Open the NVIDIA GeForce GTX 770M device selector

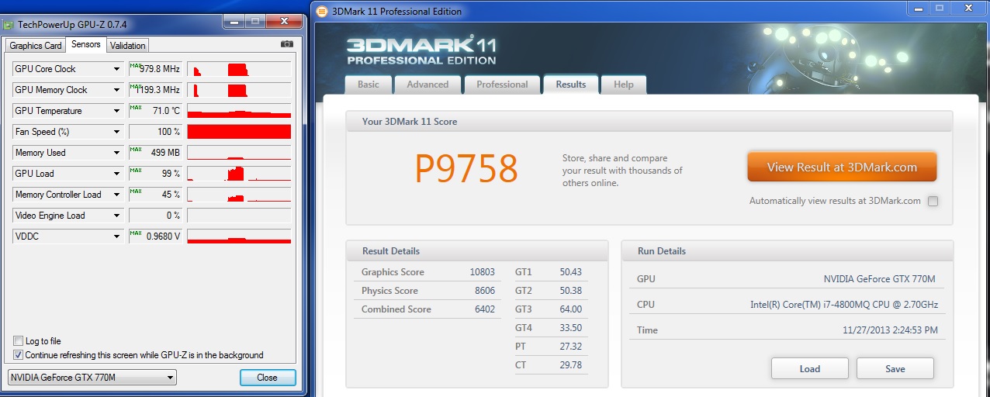point(92,378)
